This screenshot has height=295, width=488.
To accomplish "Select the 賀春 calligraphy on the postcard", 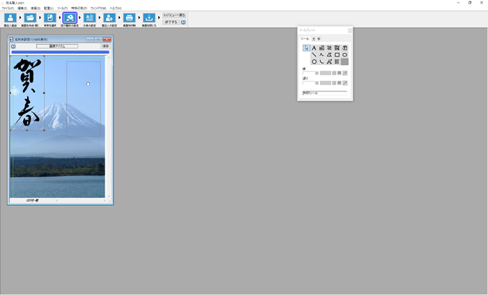I will tap(28, 94).
